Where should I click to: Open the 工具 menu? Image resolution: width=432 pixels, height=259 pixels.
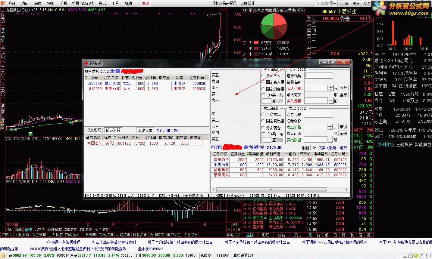[x=115, y=3]
